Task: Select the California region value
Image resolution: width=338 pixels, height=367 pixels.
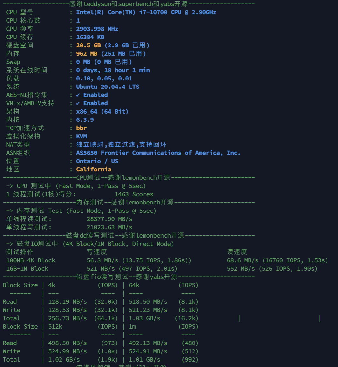Action: tap(94, 170)
